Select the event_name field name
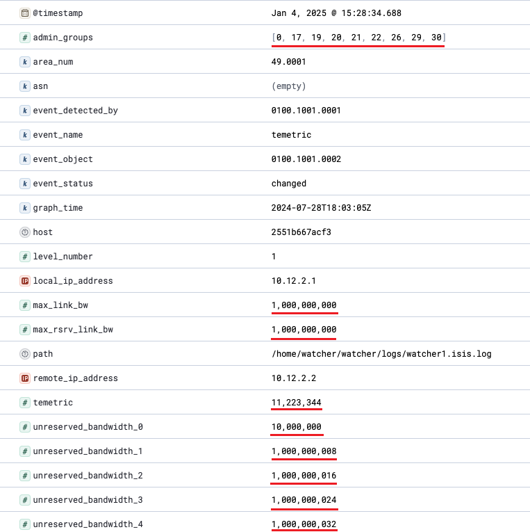 [x=58, y=135]
